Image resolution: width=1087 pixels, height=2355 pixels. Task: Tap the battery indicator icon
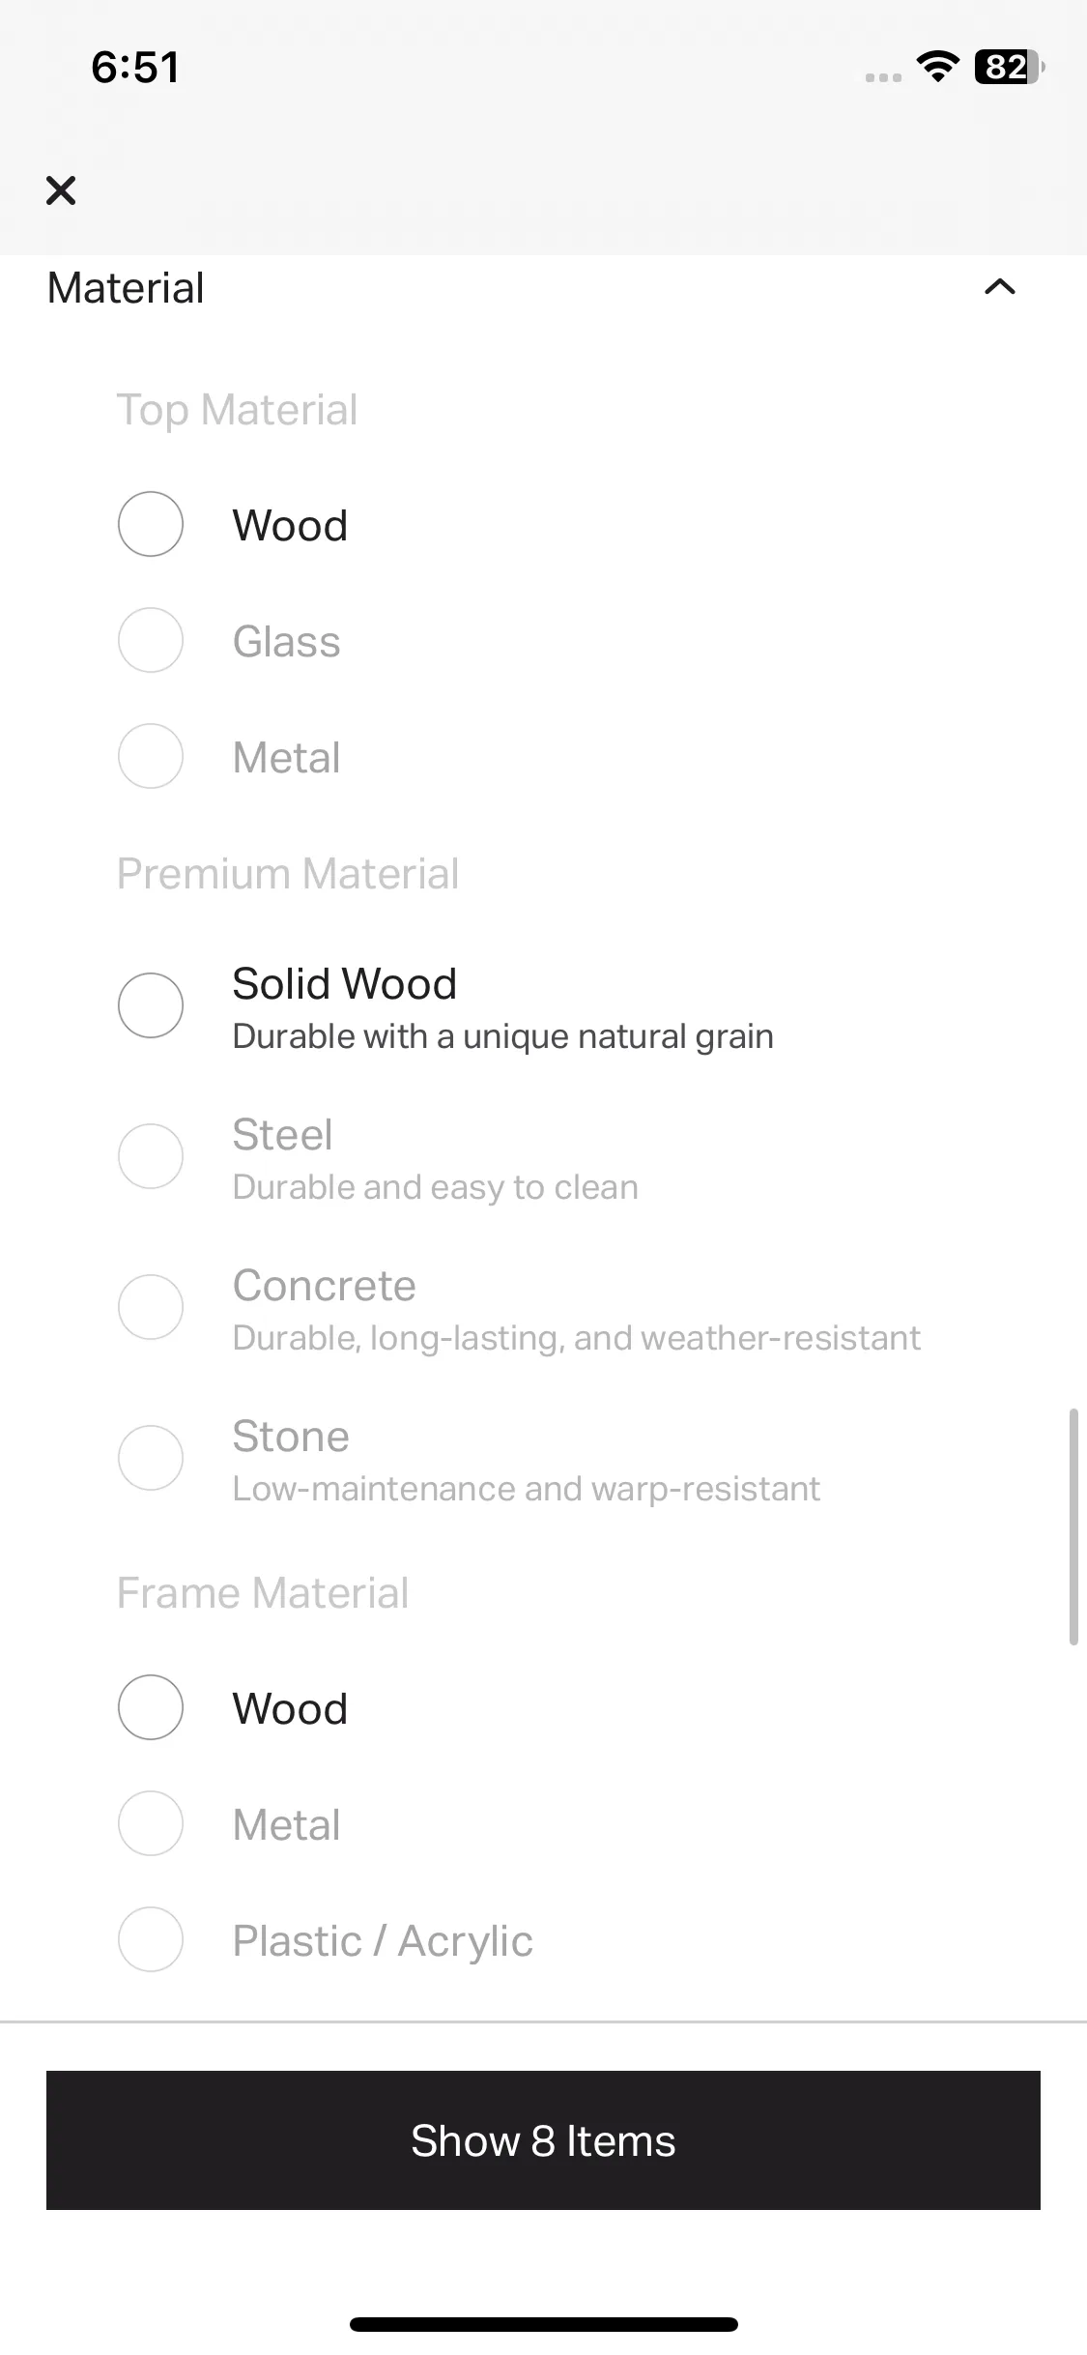click(1010, 67)
